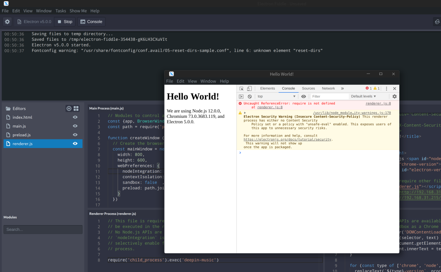Select index.html in Editors list
Screen dimensions: 441x272
(x=43, y=117)
